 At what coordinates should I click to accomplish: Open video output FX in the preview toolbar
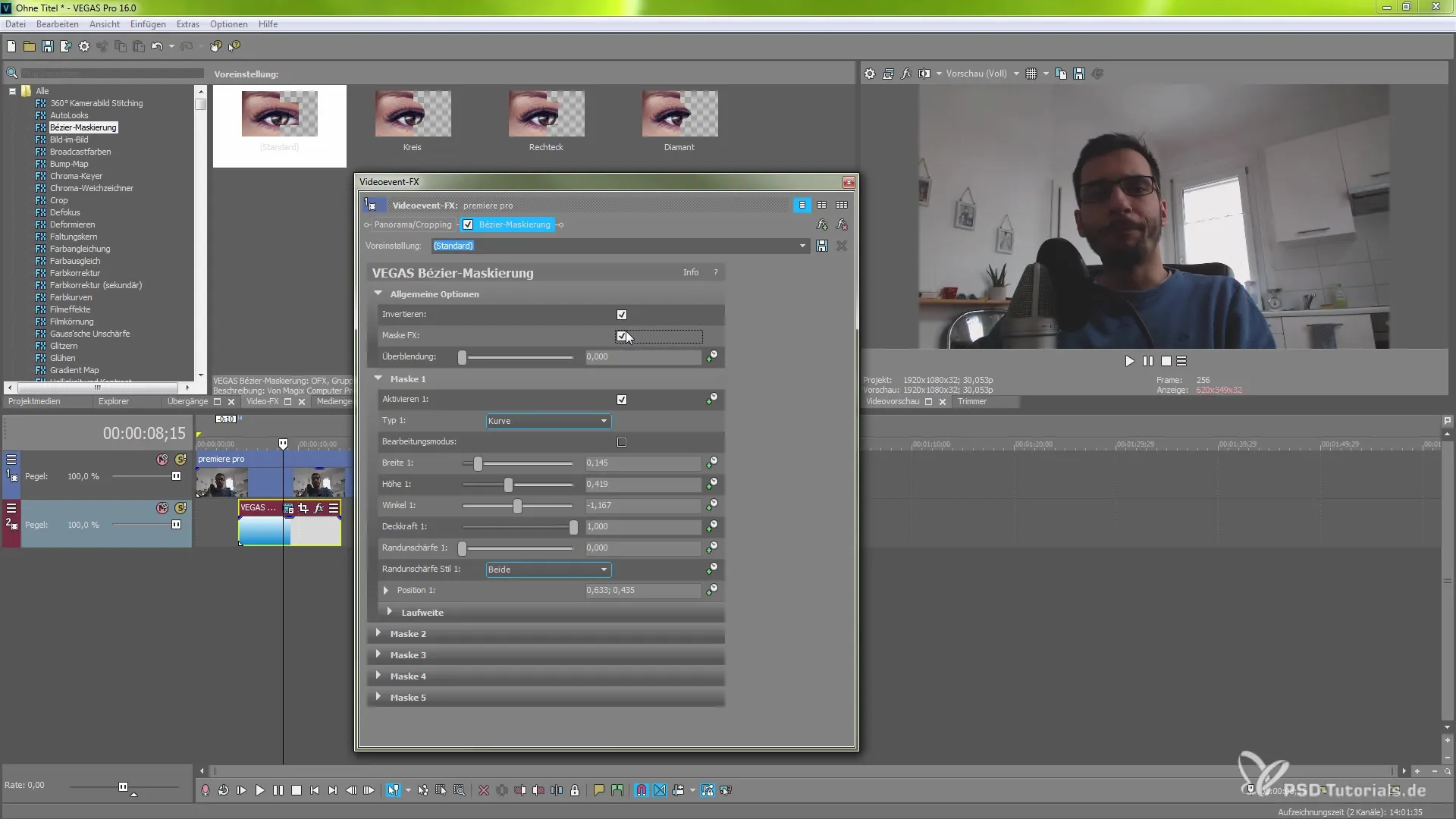(906, 74)
